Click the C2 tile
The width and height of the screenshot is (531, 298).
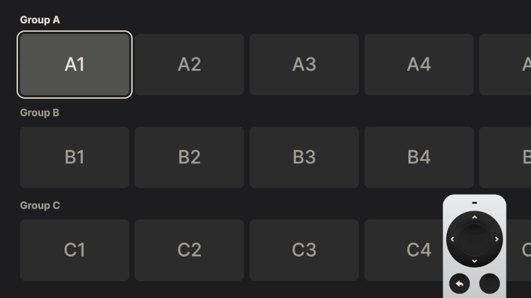[189, 250]
